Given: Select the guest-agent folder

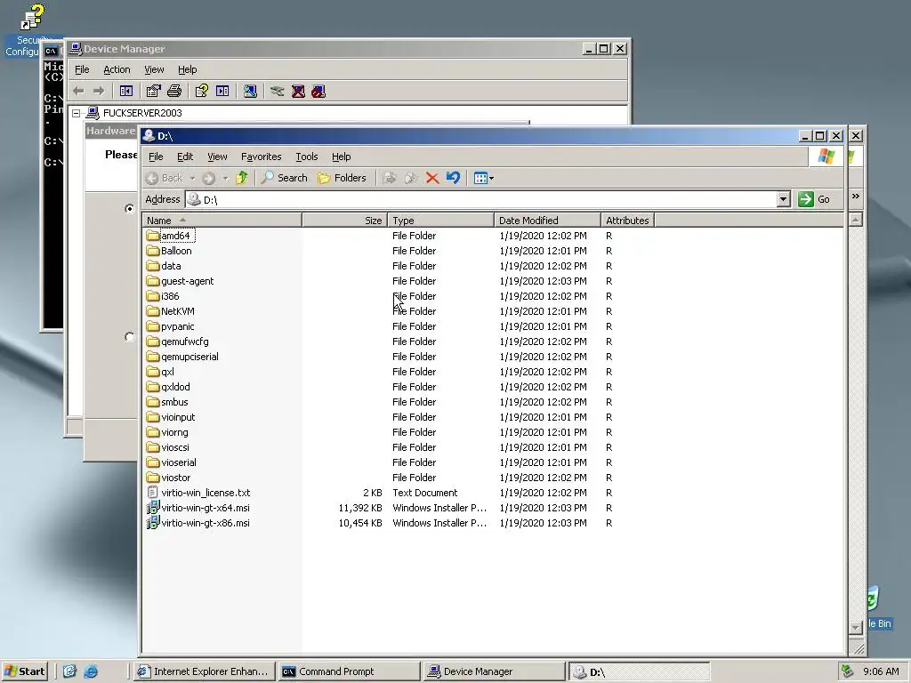Looking at the screenshot, I should (180, 281).
